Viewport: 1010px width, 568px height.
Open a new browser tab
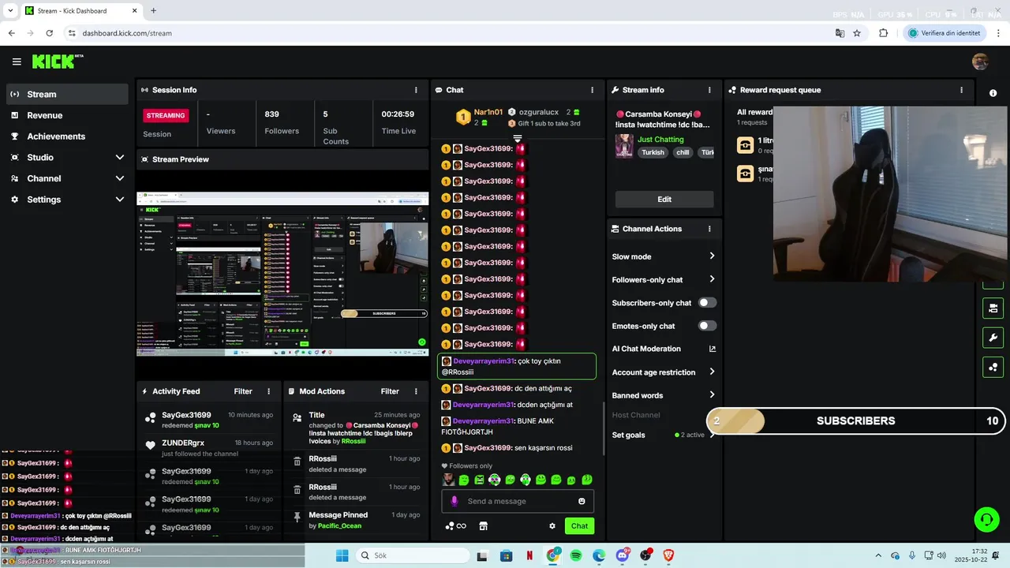[153, 11]
